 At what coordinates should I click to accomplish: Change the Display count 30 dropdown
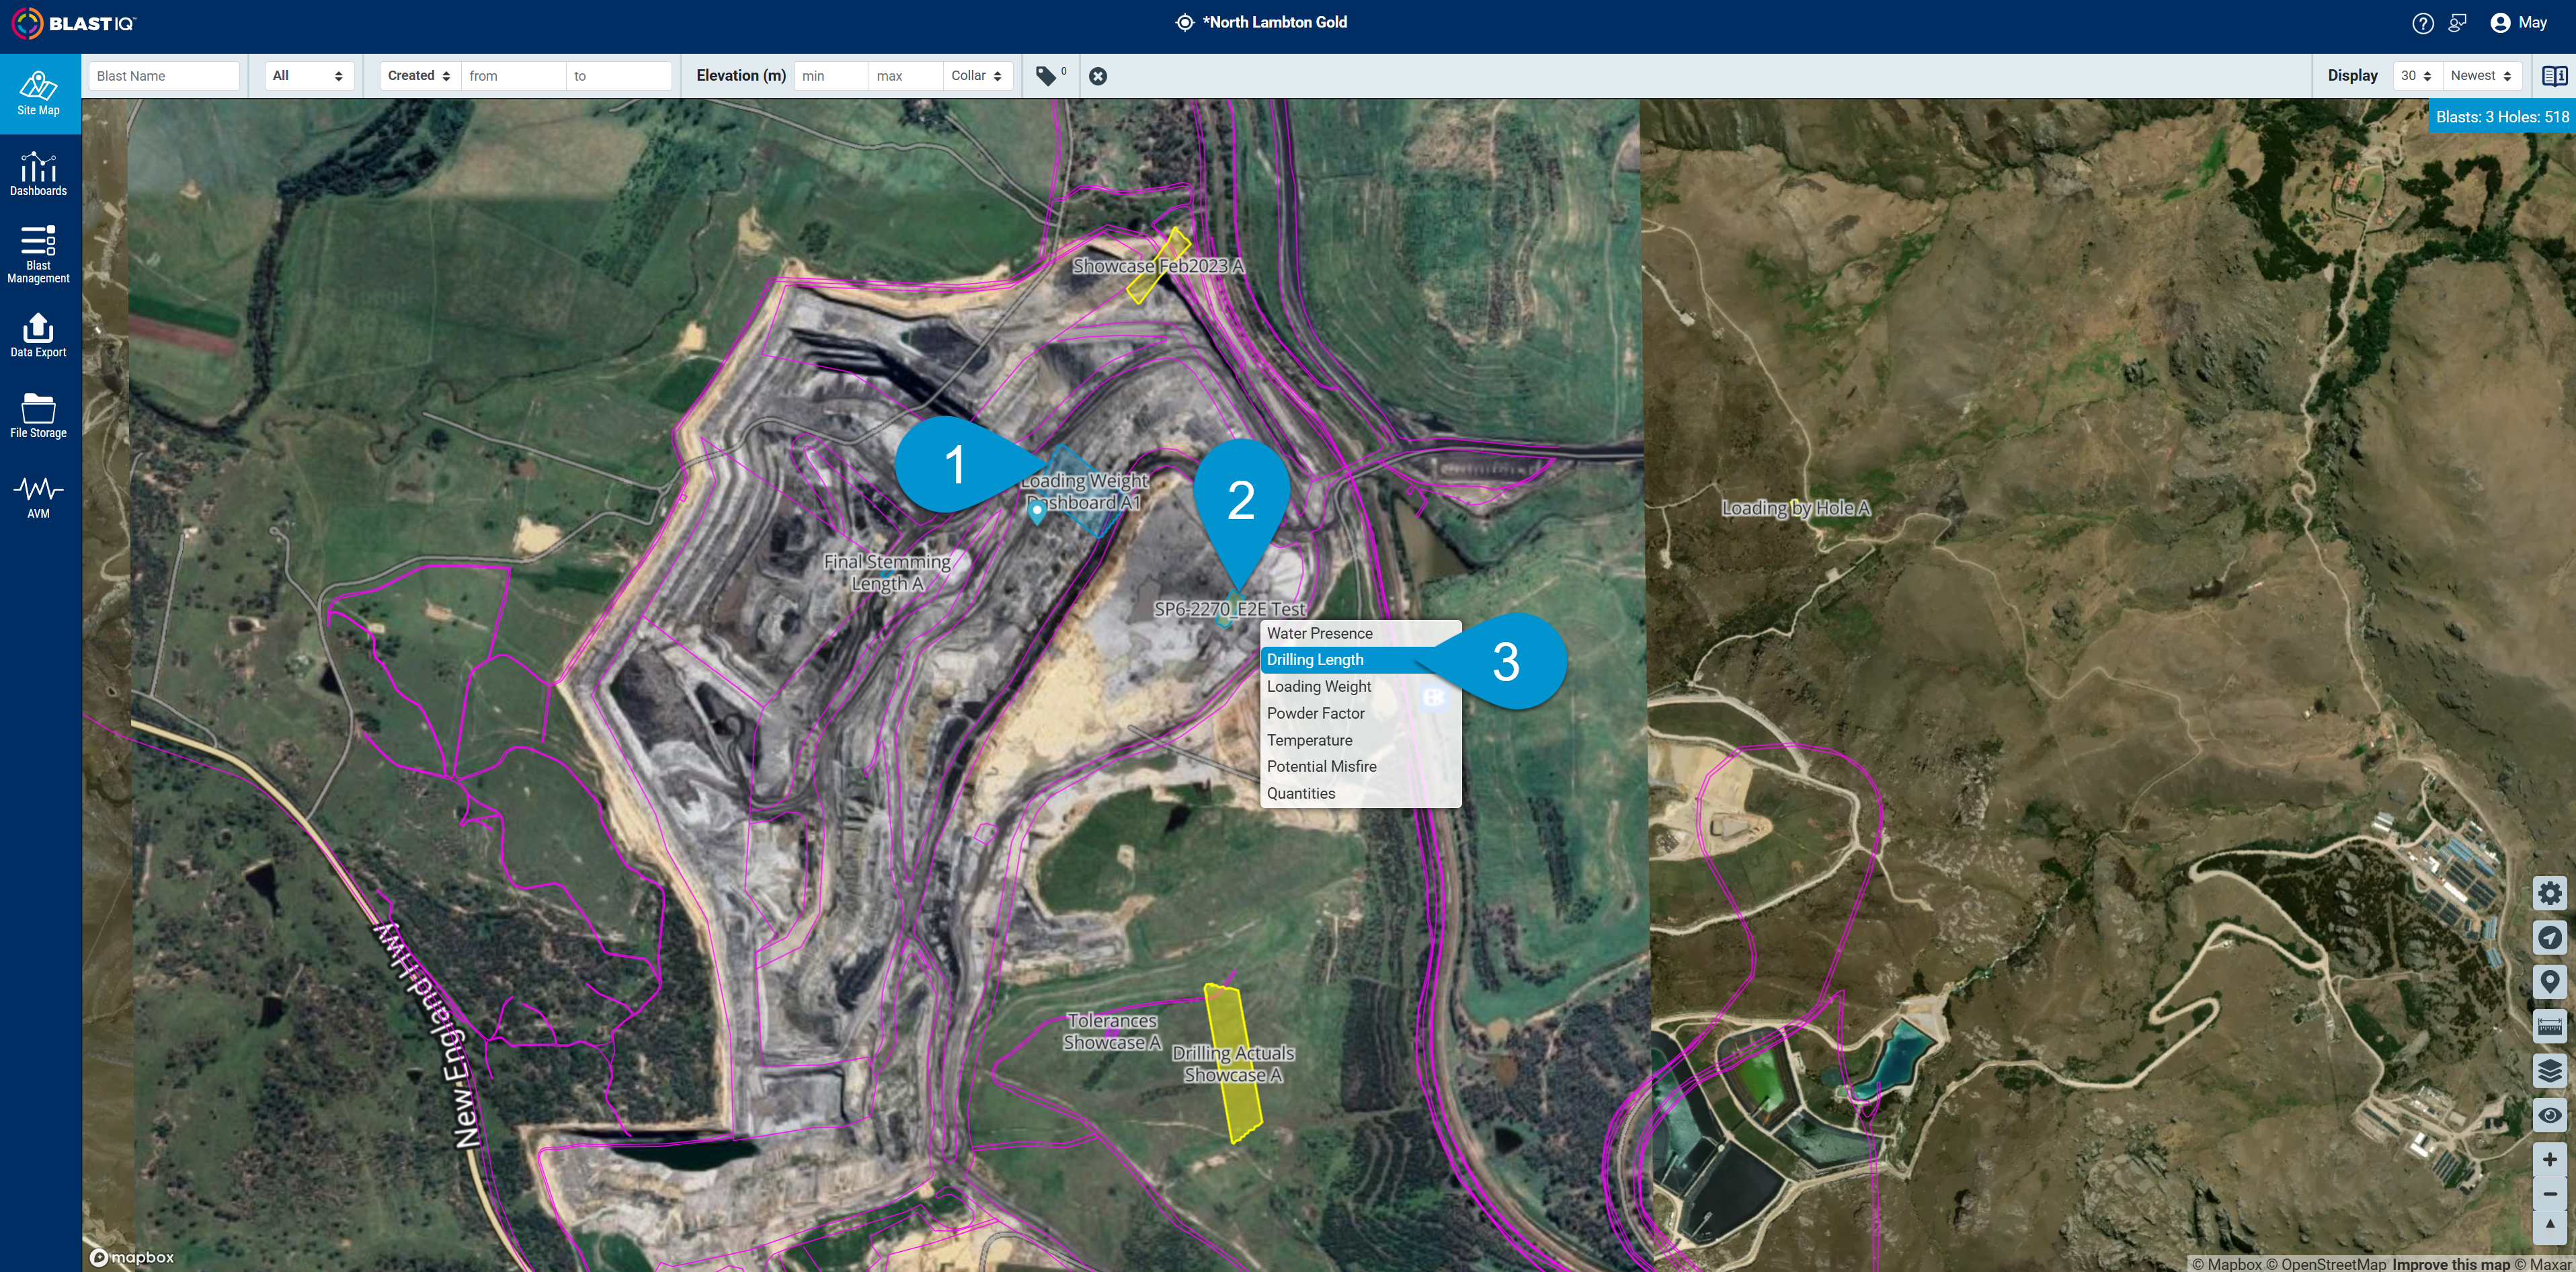coord(2416,76)
